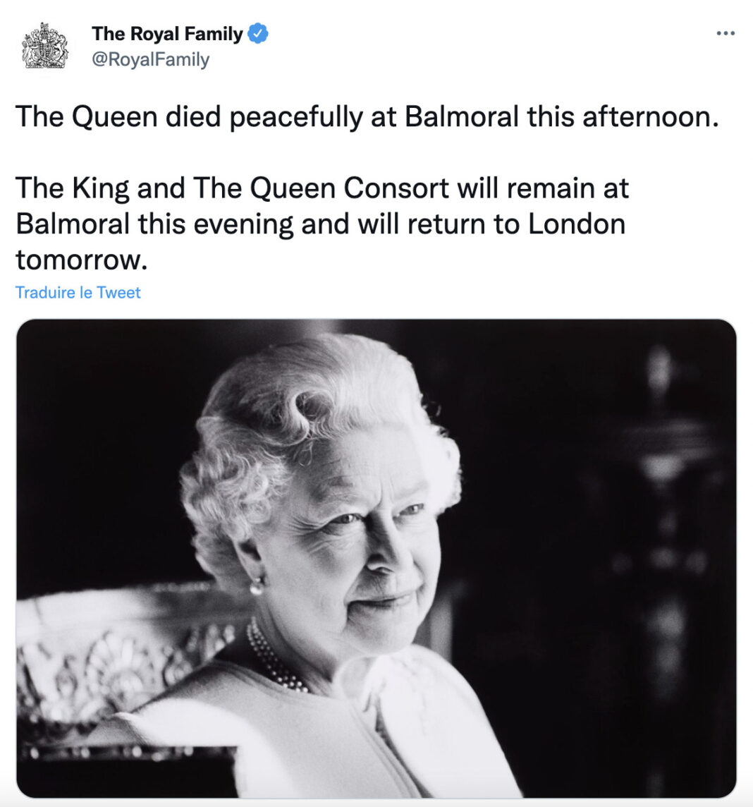The height and width of the screenshot is (807, 753).
Task: Click the word 'tomorrow.' in the tweet
Action: click(x=81, y=260)
